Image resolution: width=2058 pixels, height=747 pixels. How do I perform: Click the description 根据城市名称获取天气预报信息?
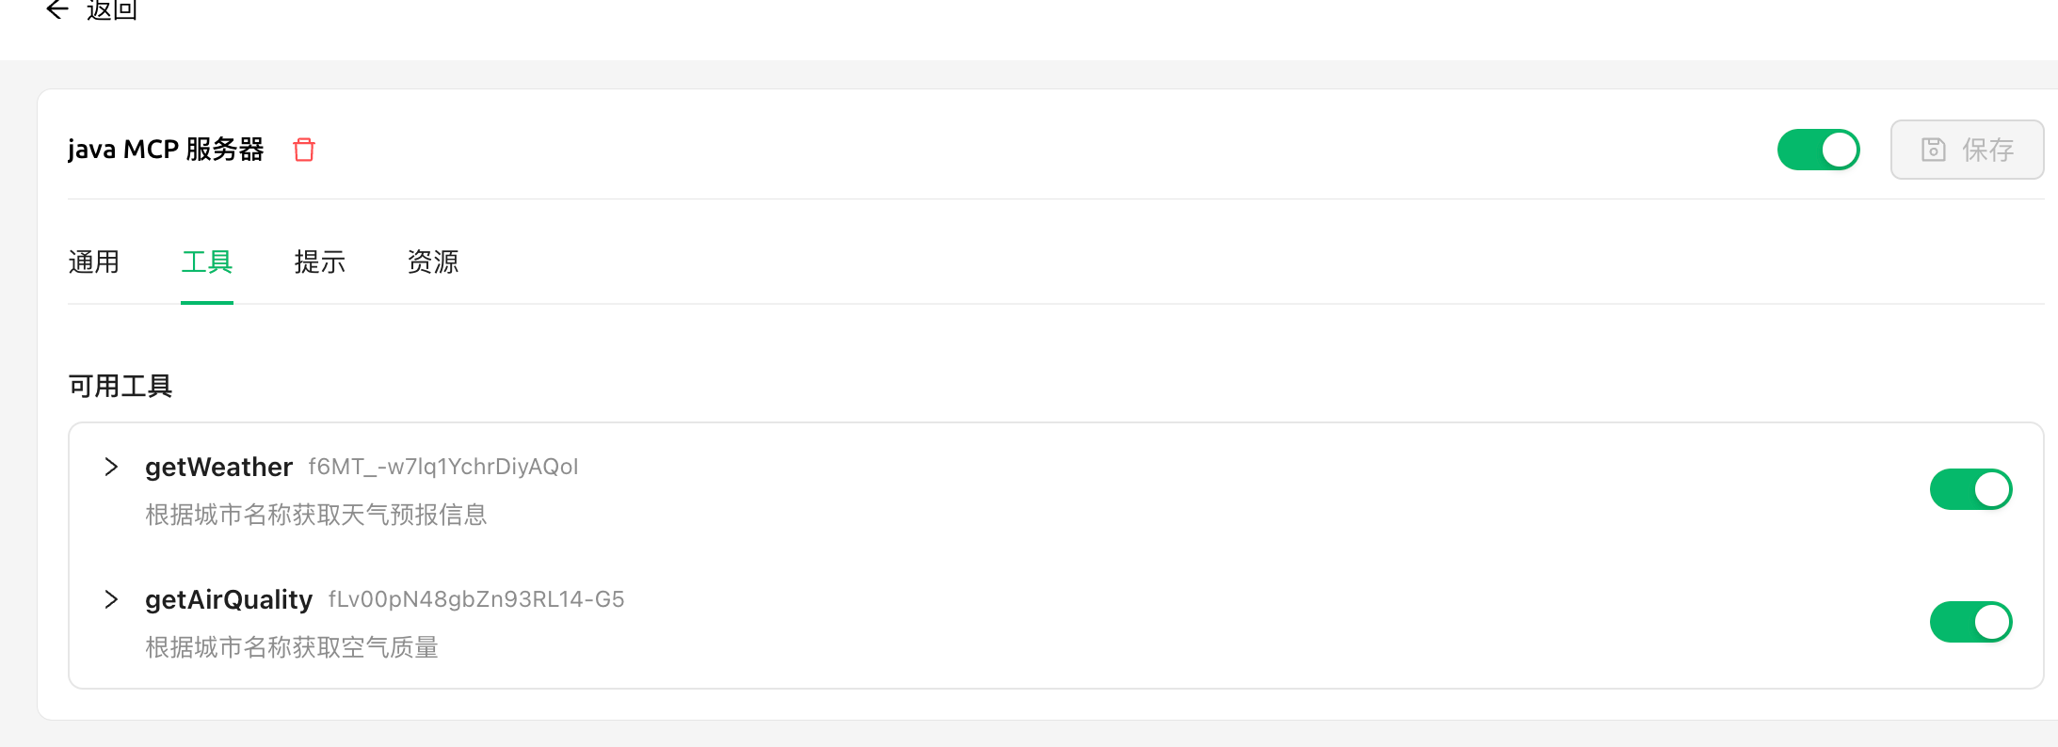click(316, 515)
